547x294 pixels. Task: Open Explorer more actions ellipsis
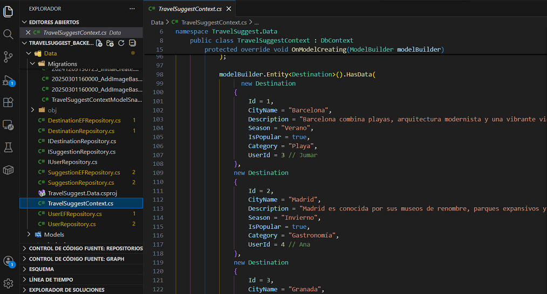[132, 9]
